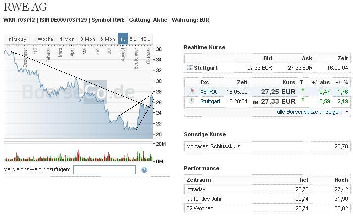Select the active 1 J tab

123,39
